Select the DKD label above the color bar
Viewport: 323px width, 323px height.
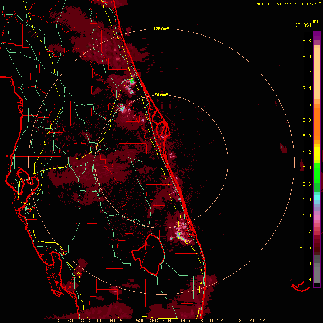[x=315, y=22]
